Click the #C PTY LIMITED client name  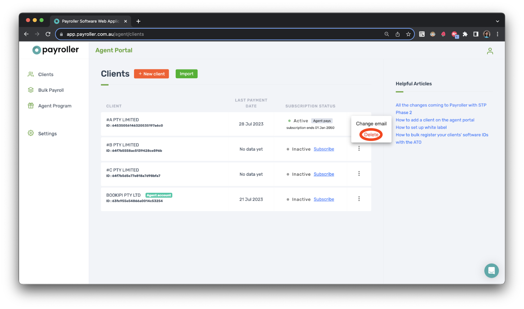[x=122, y=170]
